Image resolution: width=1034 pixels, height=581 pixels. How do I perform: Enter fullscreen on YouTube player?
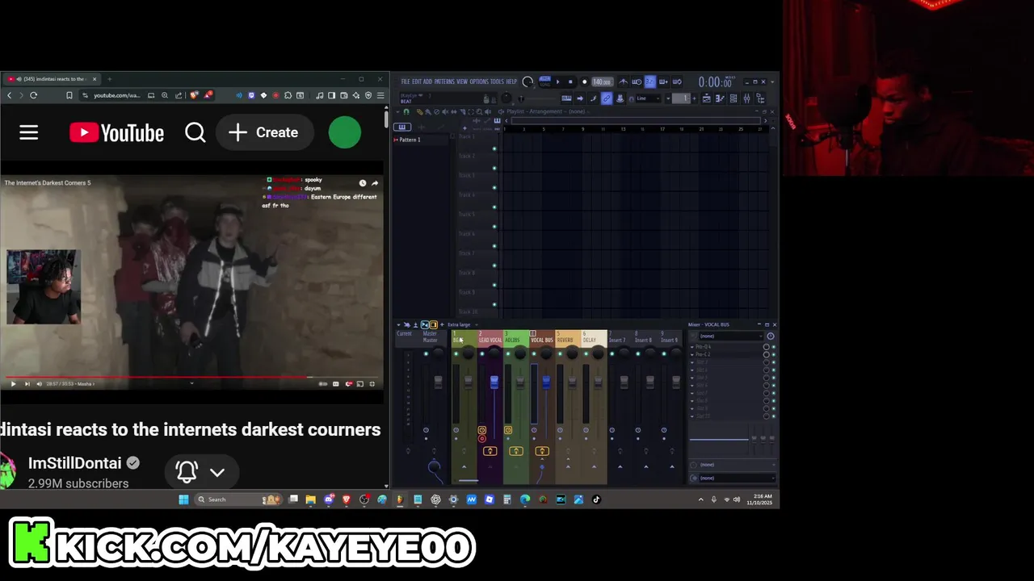pos(372,384)
